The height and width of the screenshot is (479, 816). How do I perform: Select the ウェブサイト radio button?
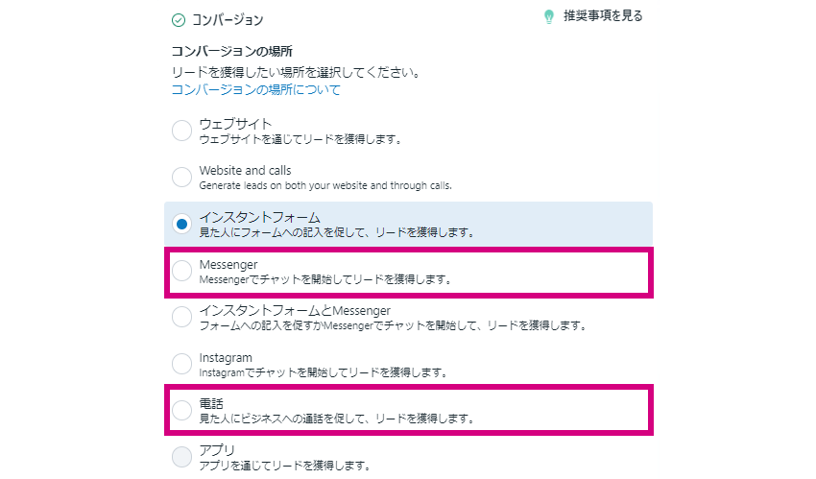point(181,131)
